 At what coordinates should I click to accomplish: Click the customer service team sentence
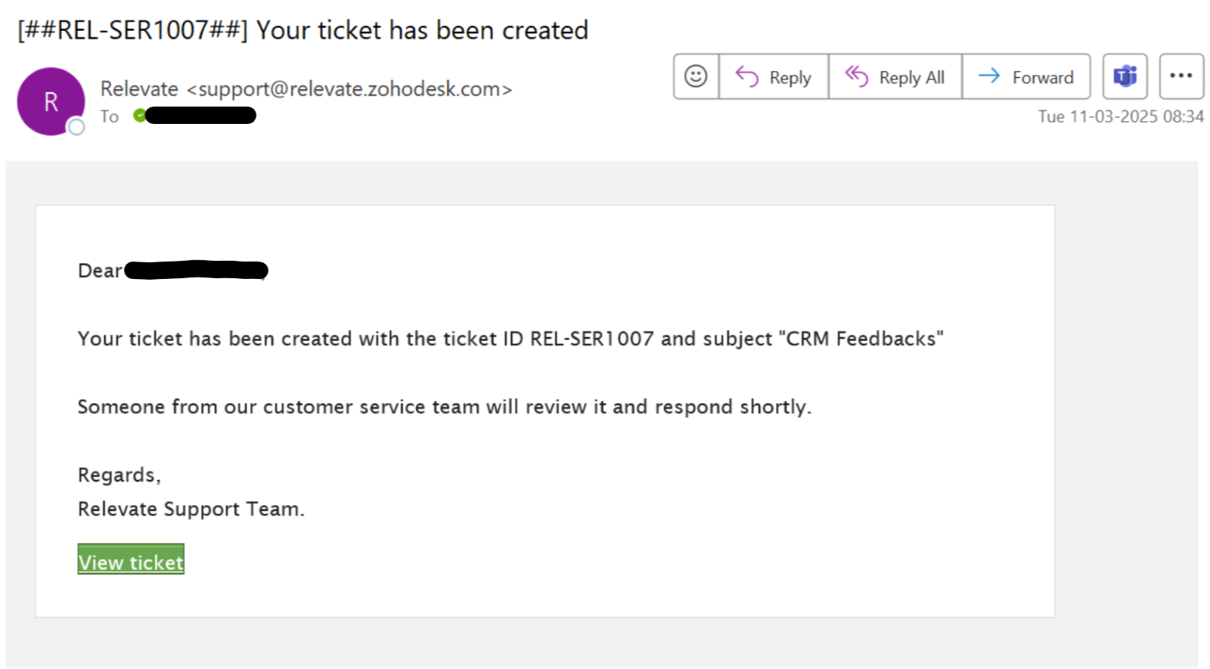pos(444,407)
